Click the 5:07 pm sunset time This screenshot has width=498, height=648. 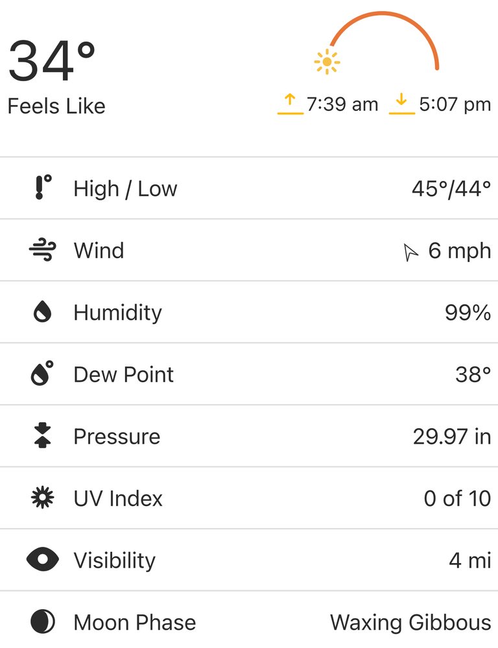pyautogui.click(x=455, y=104)
